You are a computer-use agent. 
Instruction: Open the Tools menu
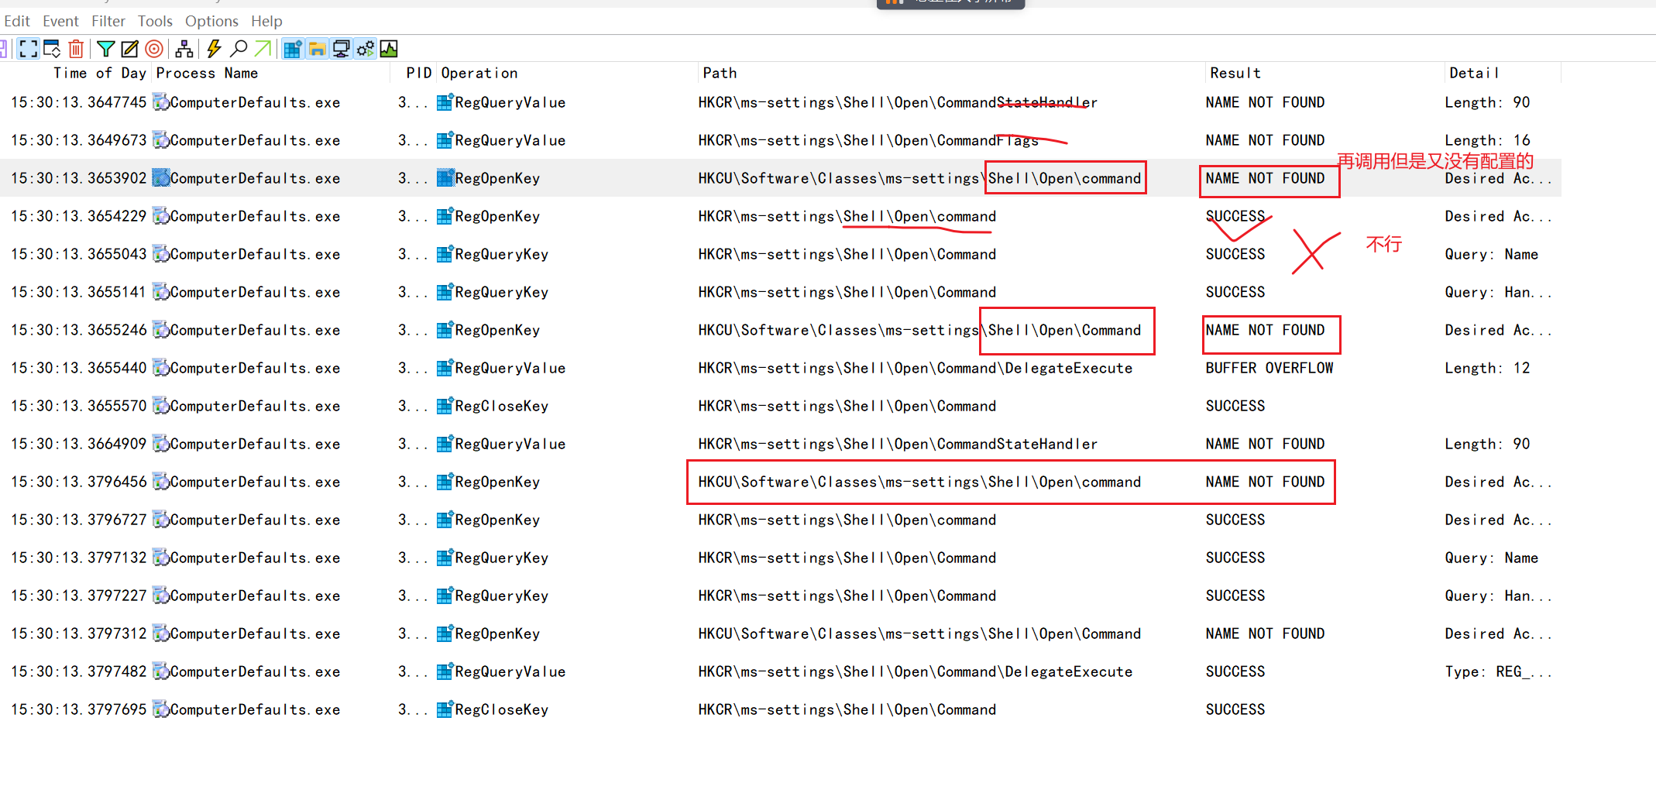(155, 21)
